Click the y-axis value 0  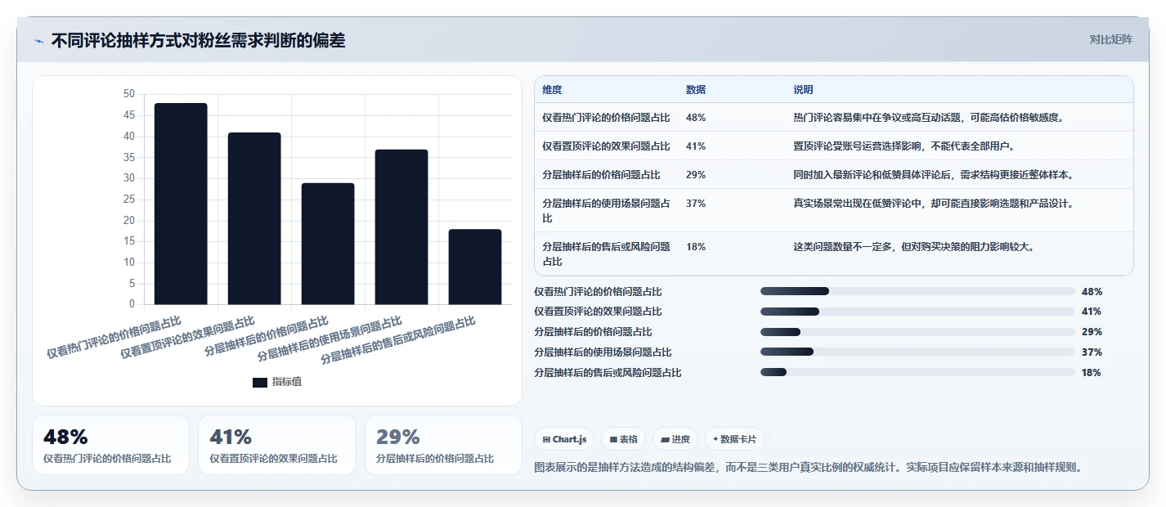132,304
